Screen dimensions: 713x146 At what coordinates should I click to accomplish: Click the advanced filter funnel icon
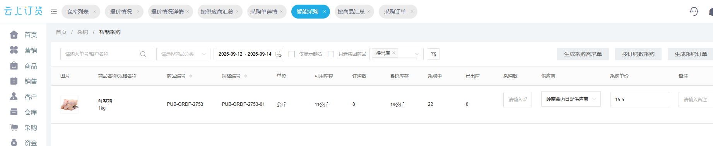434,54
